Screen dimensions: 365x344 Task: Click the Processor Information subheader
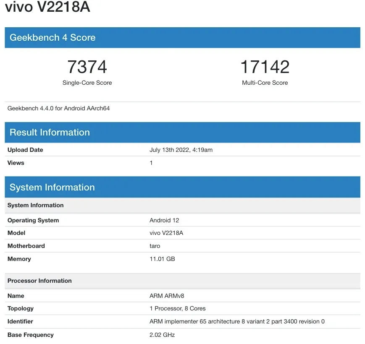[x=39, y=281]
